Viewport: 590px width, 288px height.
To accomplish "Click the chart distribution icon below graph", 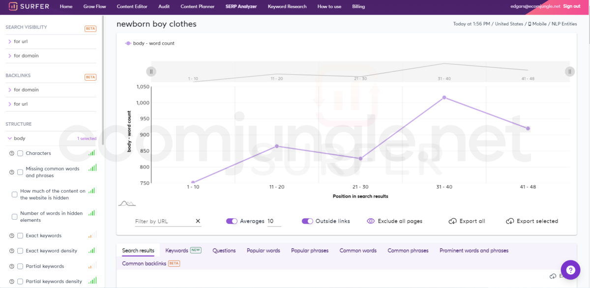I will pyautogui.click(x=127, y=203).
